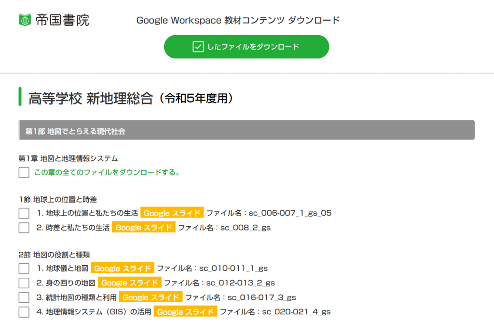This screenshot has width=494, height=334.
Task: Check box for 統計地図の種類と利用
Action: coord(24,297)
